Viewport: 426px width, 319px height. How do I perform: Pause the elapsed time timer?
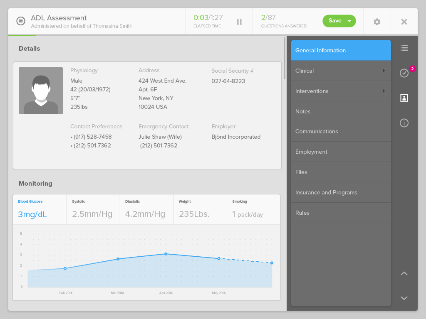point(239,22)
